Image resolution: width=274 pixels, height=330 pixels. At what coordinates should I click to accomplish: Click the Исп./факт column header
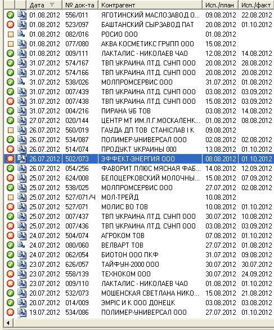point(257,5)
